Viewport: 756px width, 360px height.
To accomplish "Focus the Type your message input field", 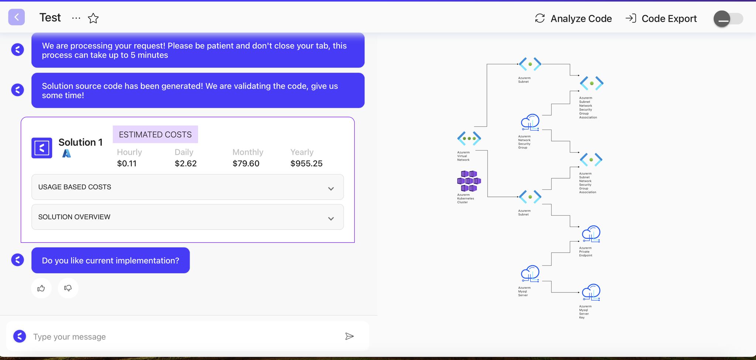I will tap(185, 336).
